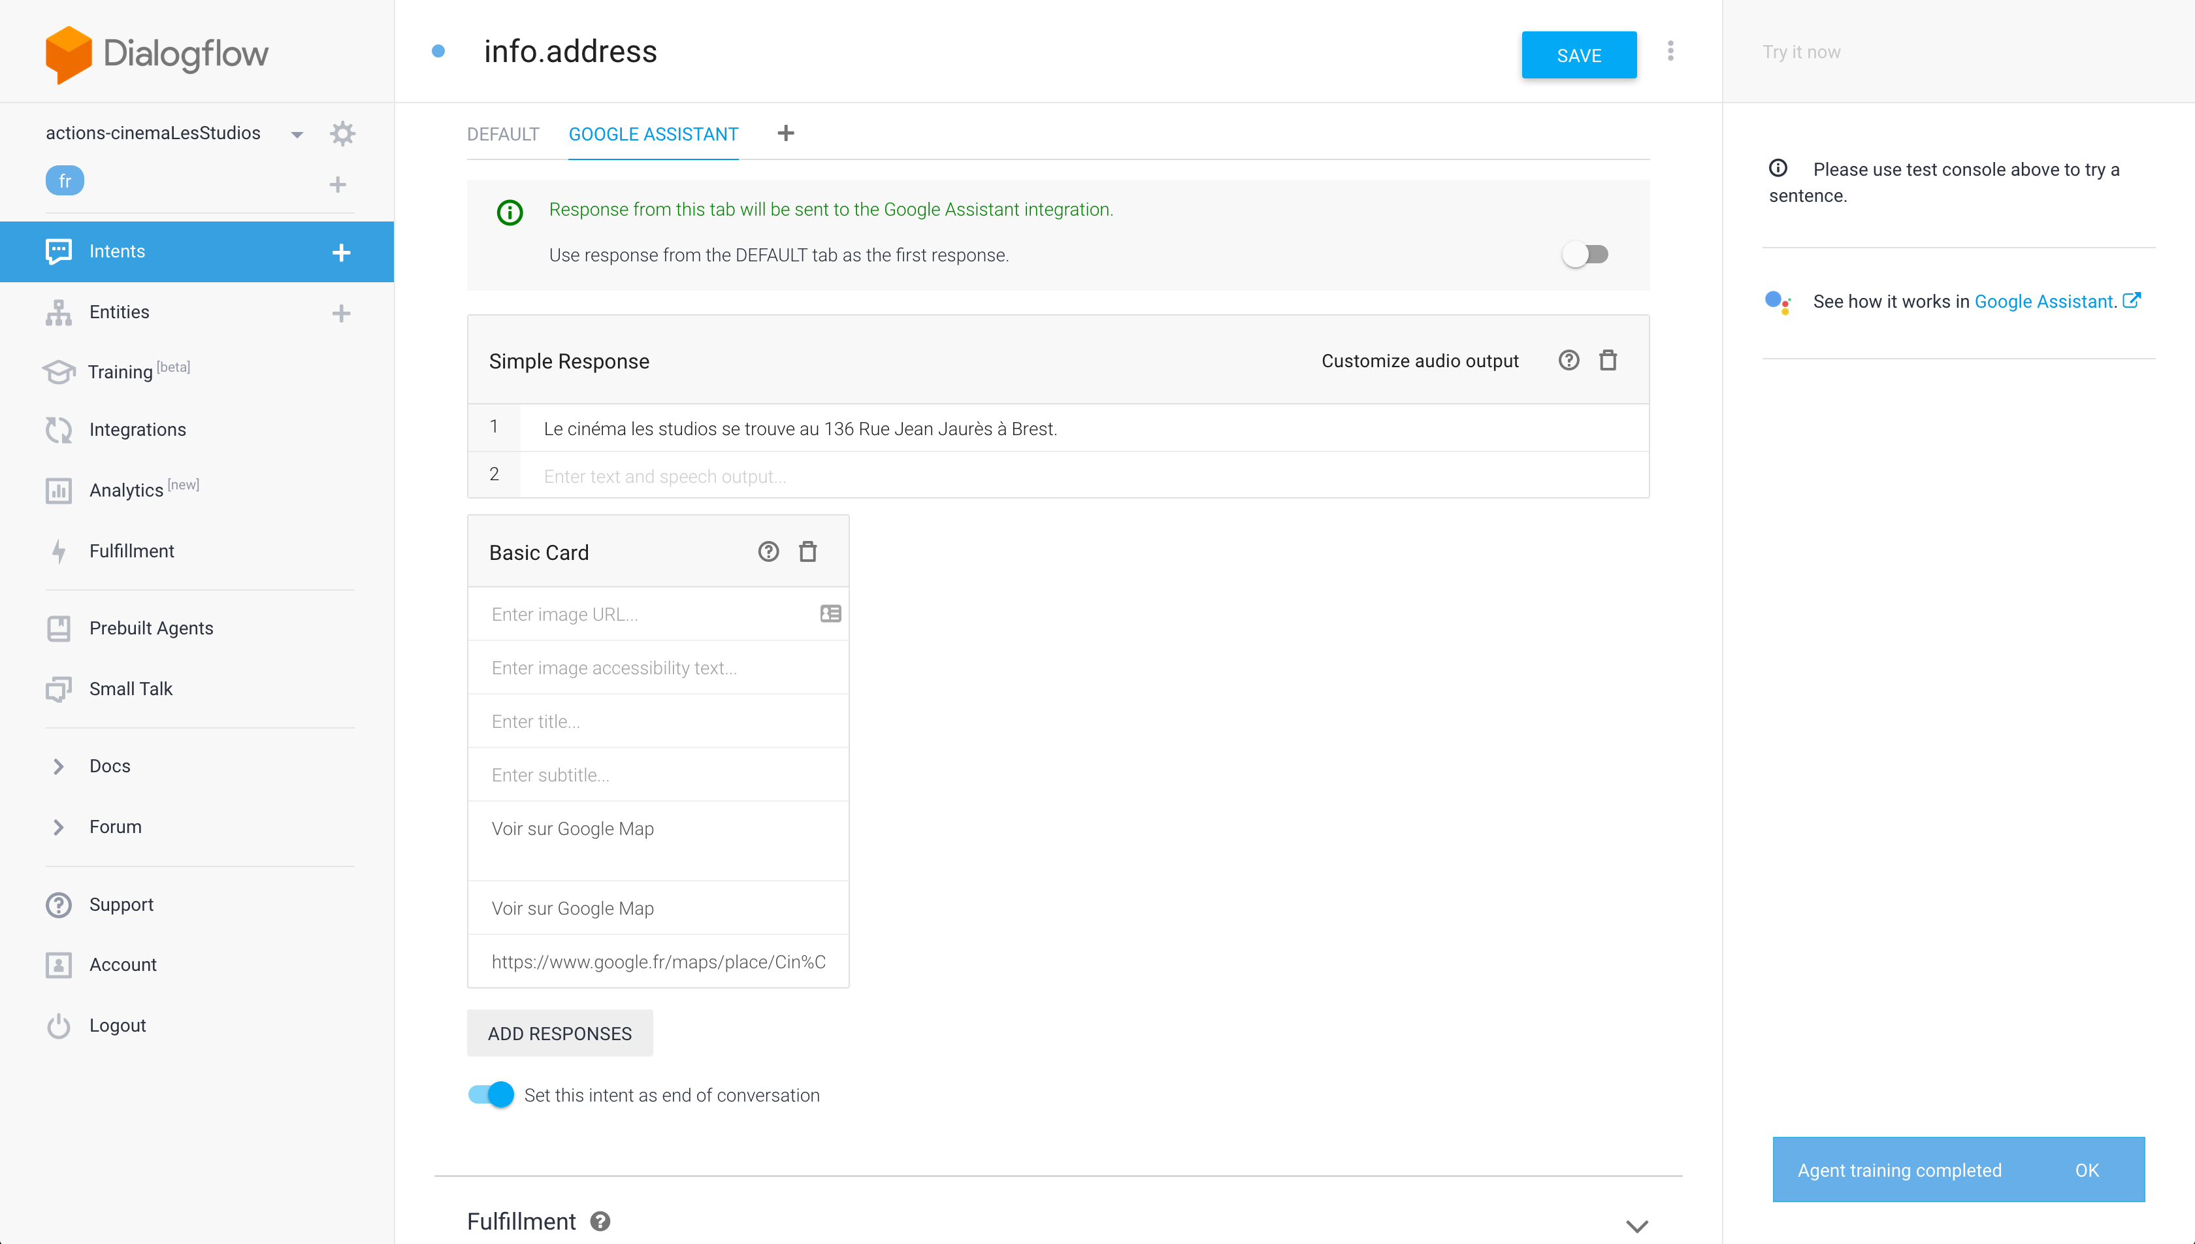Screen dimensions: 2195x1244
Task: Click the Logout power icon
Action: (x=58, y=1025)
